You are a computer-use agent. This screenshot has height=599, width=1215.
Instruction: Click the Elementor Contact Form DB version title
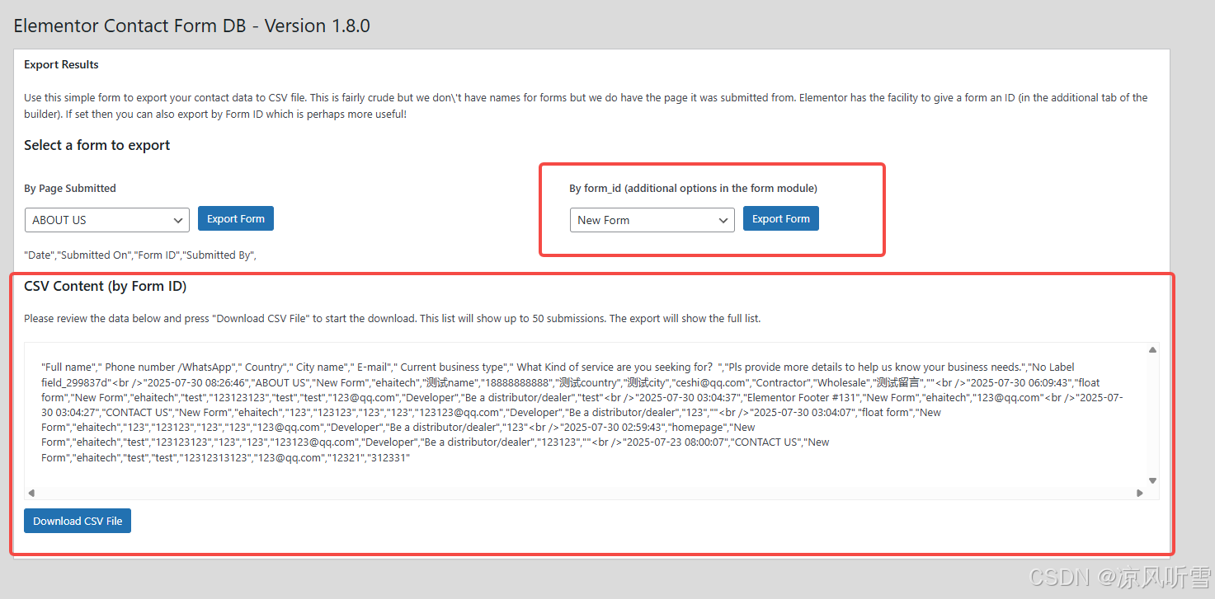191,26
